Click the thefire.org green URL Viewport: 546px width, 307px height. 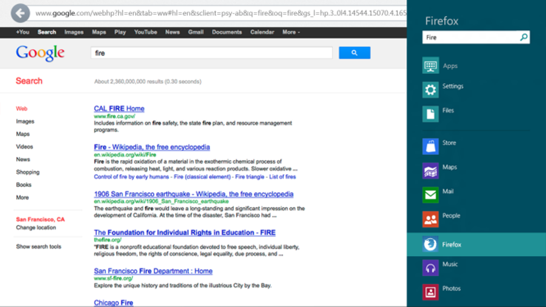point(108,240)
